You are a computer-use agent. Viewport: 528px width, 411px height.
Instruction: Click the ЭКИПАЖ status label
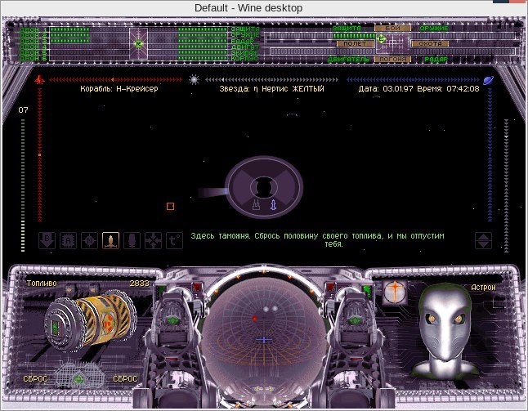pyautogui.click(x=244, y=52)
